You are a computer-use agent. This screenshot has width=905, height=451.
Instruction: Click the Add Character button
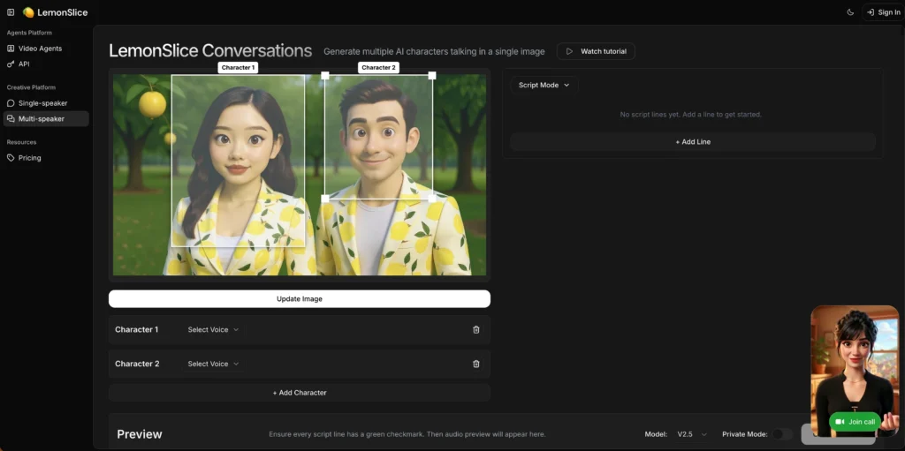[x=300, y=393]
